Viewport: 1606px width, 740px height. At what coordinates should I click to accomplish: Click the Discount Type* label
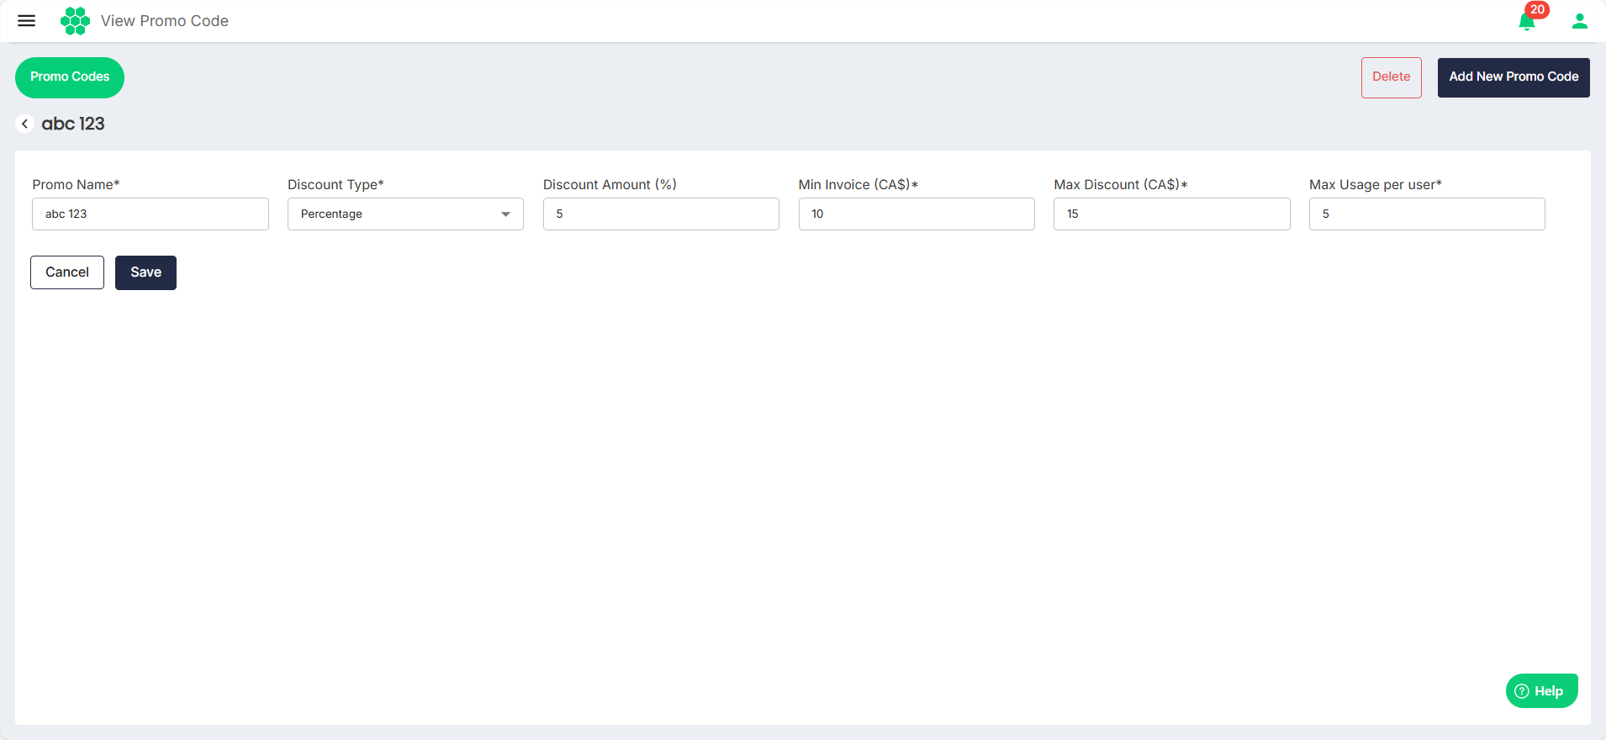pos(335,184)
